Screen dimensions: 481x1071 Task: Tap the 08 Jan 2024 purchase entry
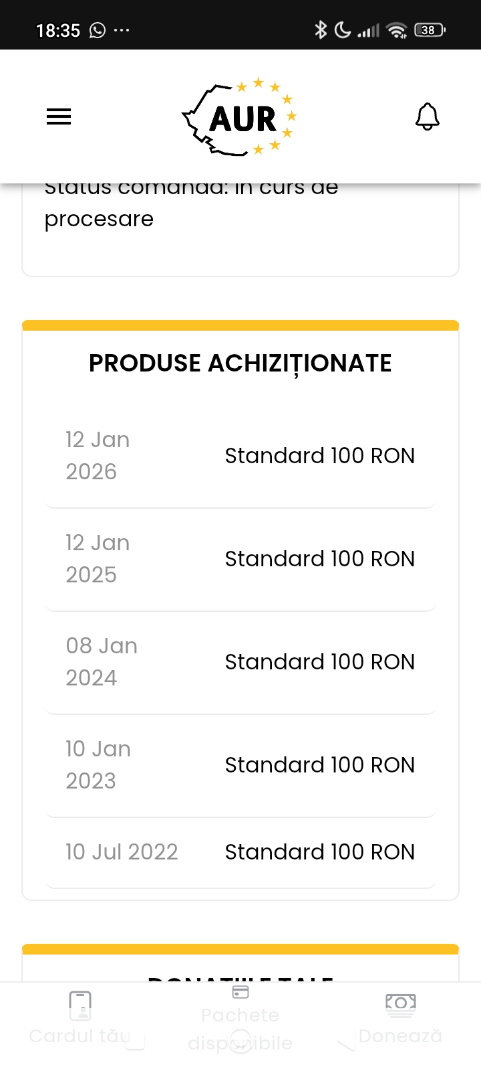(240, 662)
